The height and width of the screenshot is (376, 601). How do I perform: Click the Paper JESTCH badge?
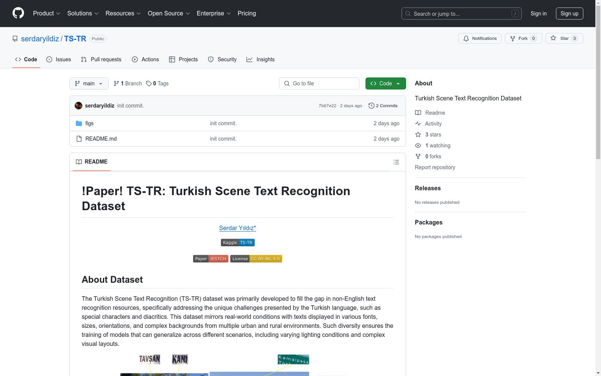[211, 259]
